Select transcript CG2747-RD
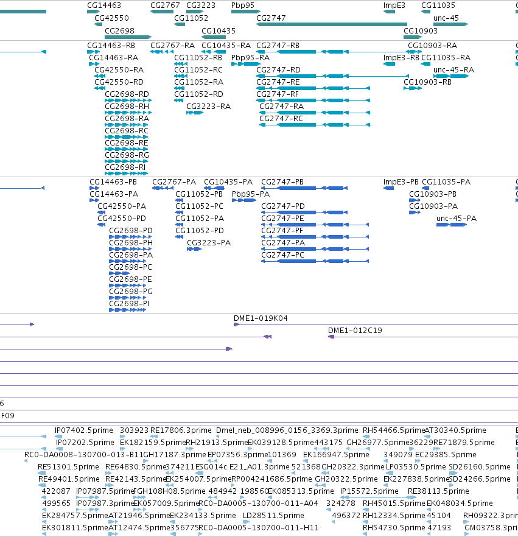 pos(278,70)
